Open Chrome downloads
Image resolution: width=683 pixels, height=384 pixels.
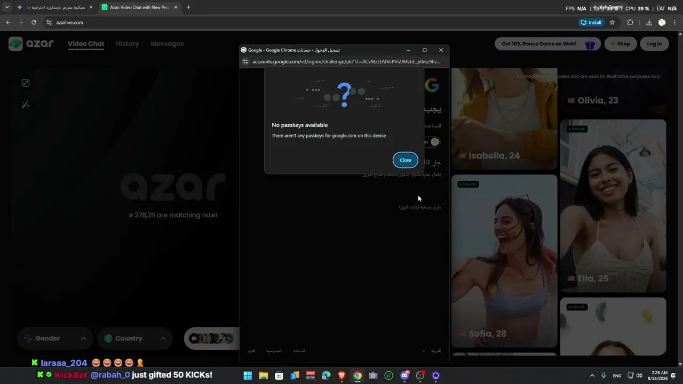[649, 22]
